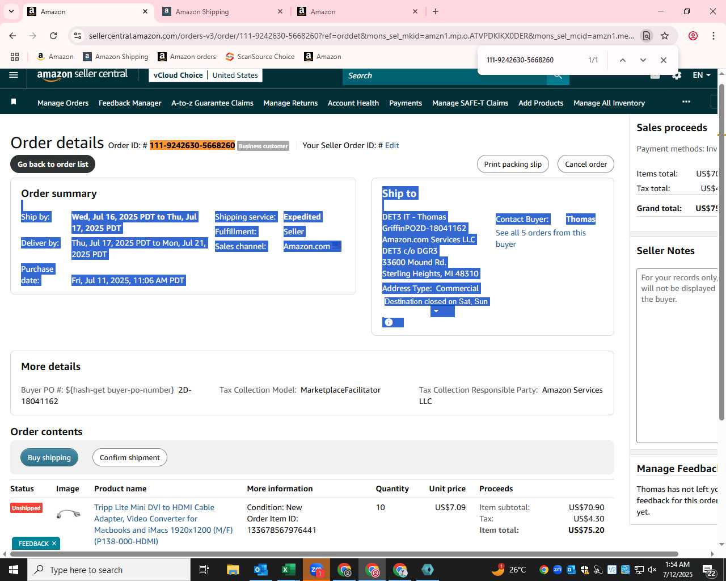The image size is (726, 581).
Task: Bookmark this page with star icon
Action: click(x=665, y=36)
